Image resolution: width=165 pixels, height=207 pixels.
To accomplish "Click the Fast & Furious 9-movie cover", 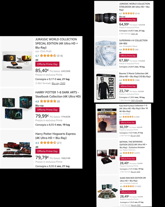I will coord(107,120).
